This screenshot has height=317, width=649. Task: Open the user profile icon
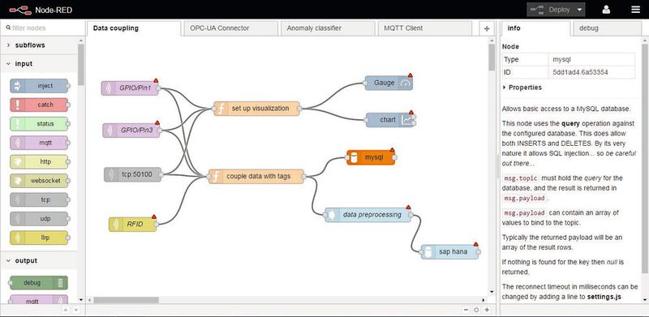[606, 10]
